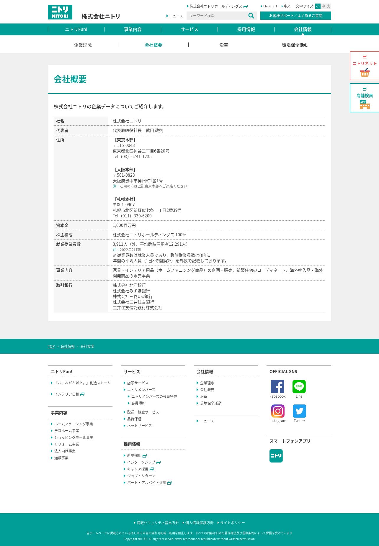
Task: Click the new-window icon above ニトリネット
Action: [365, 57]
